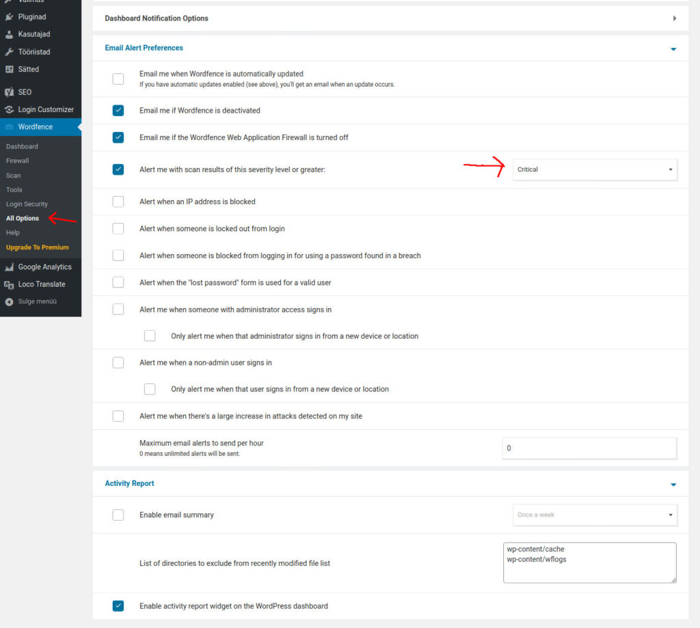Click the Login Customizer icon

pos(9,109)
